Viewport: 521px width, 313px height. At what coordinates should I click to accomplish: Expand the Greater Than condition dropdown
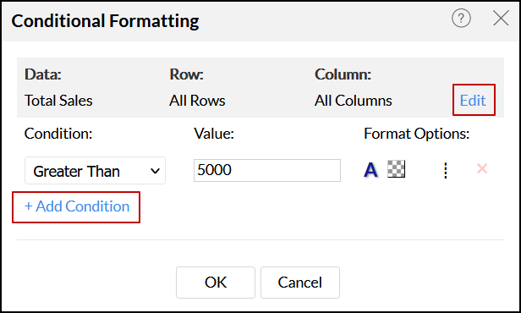pyautogui.click(x=95, y=171)
